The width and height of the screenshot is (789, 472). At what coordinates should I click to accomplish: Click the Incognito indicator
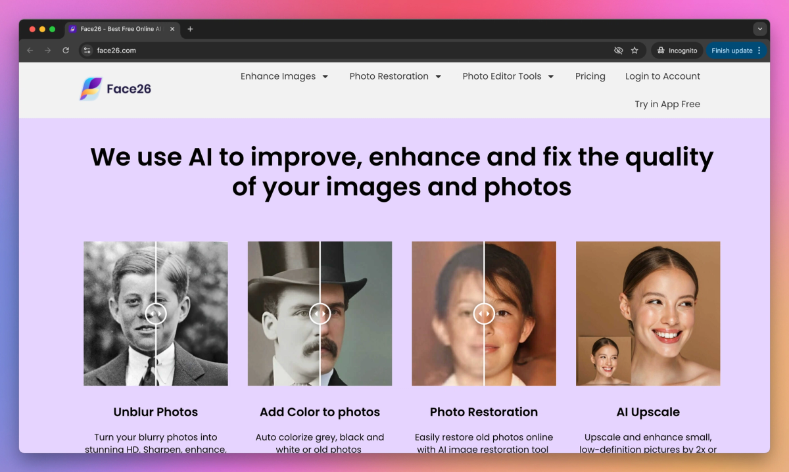pos(677,51)
